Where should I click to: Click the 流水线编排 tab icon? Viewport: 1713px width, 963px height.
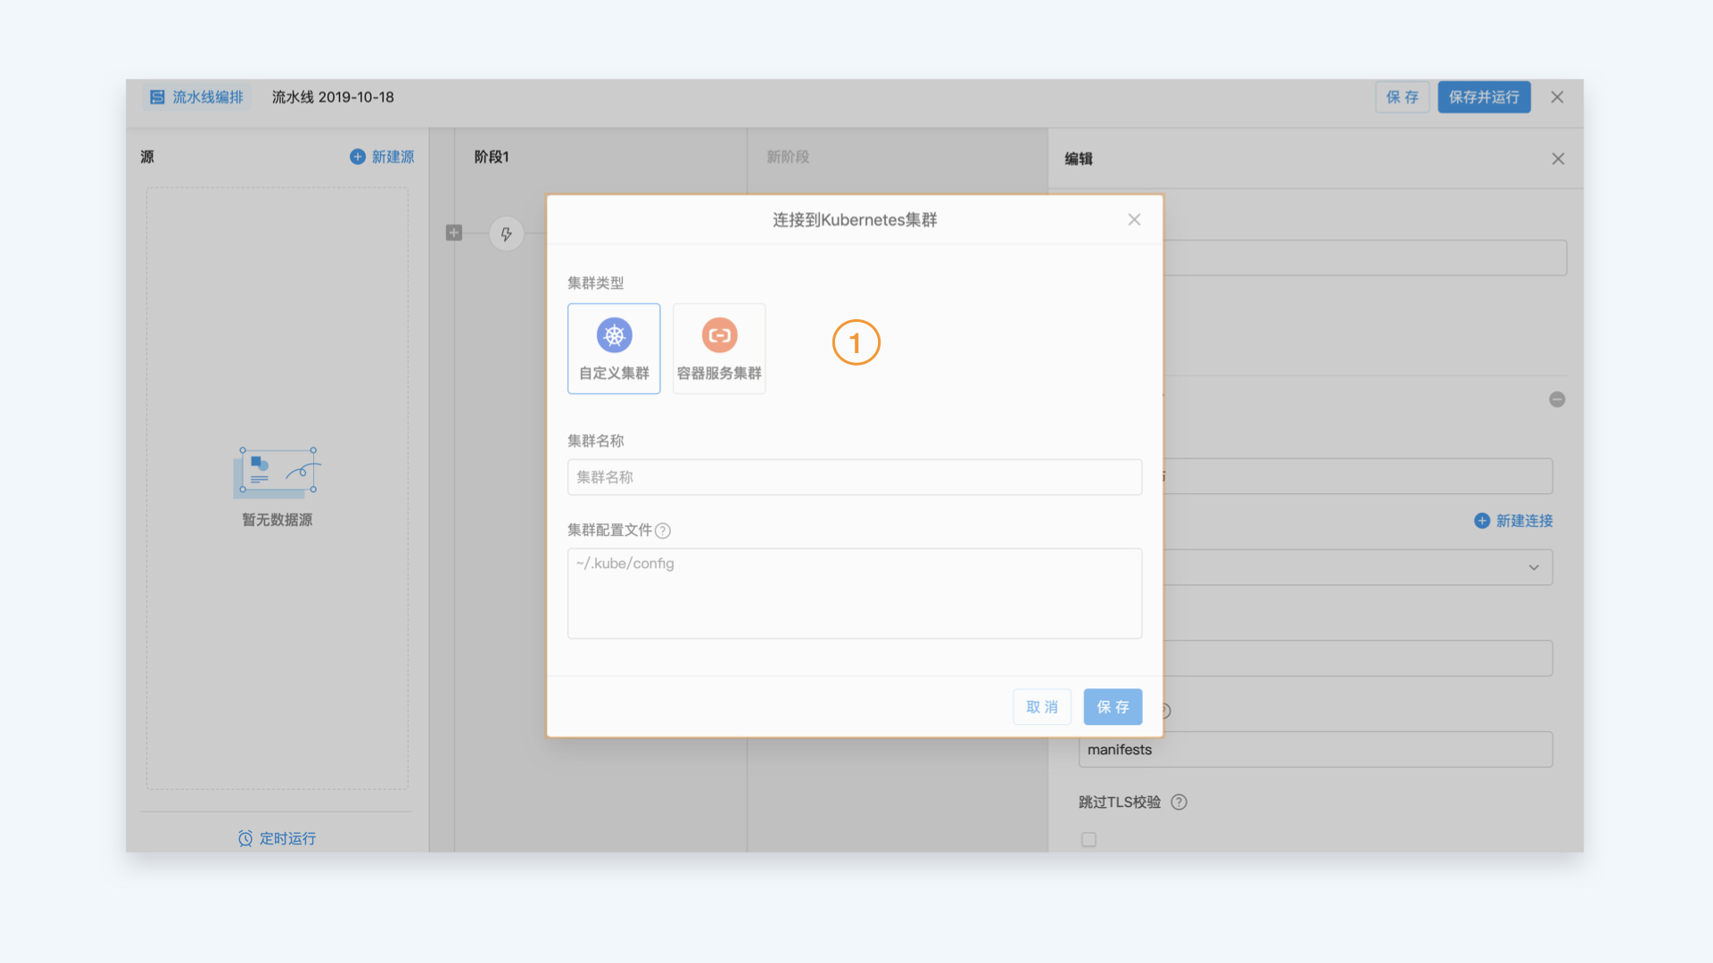point(157,97)
